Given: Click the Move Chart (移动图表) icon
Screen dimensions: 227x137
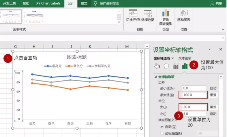Looking at the screenshot, I should point(184,13).
